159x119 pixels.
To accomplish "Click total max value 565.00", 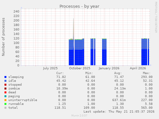I will (147, 108).
